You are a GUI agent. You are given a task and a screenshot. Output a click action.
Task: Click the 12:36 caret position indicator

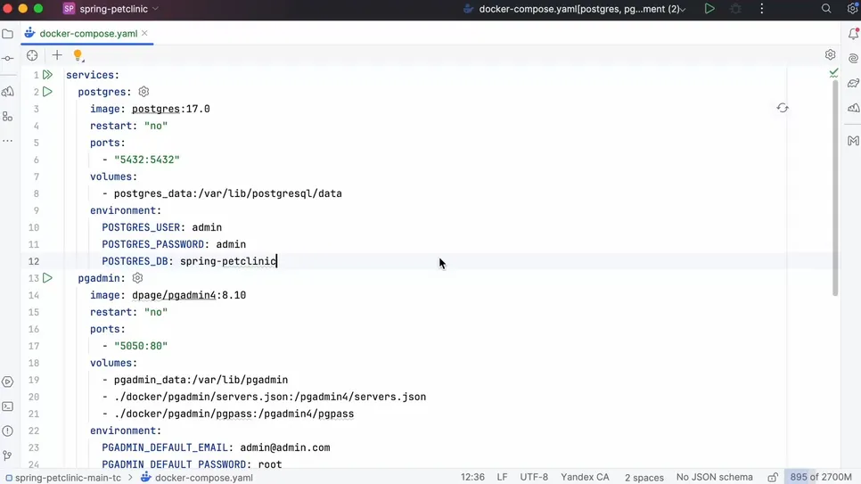tap(472, 478)
